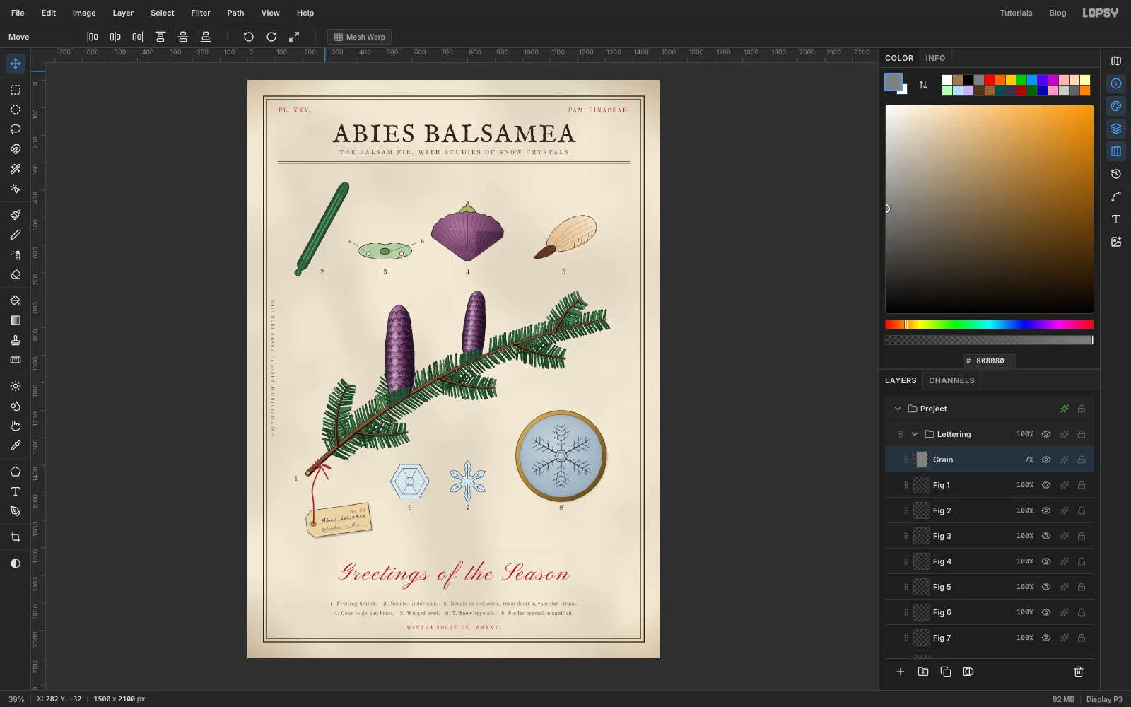Select the Crop tool
The image size is (1131, 707).
[16, 537]
